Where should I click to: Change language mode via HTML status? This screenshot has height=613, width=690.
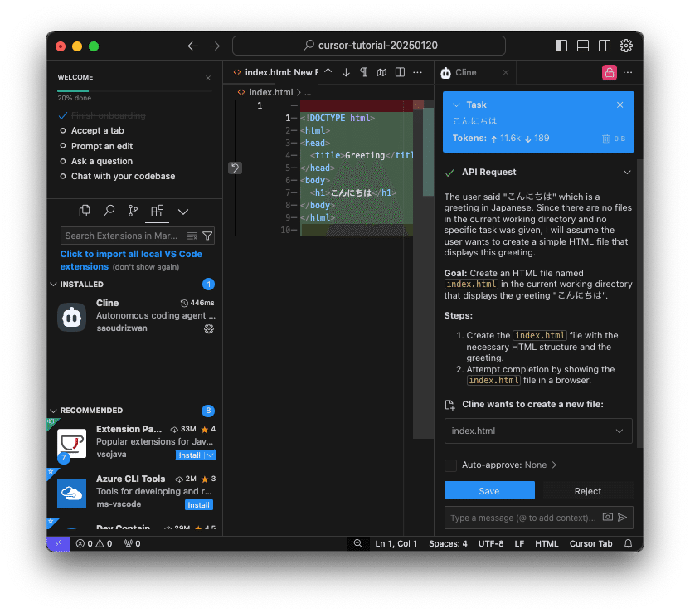point(547,544)
